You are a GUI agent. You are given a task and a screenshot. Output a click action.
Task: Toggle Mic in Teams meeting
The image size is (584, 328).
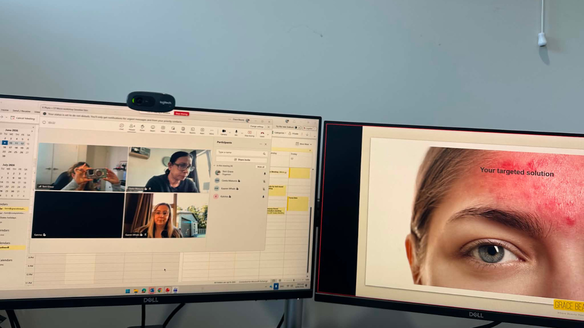[x=236, y=133]
